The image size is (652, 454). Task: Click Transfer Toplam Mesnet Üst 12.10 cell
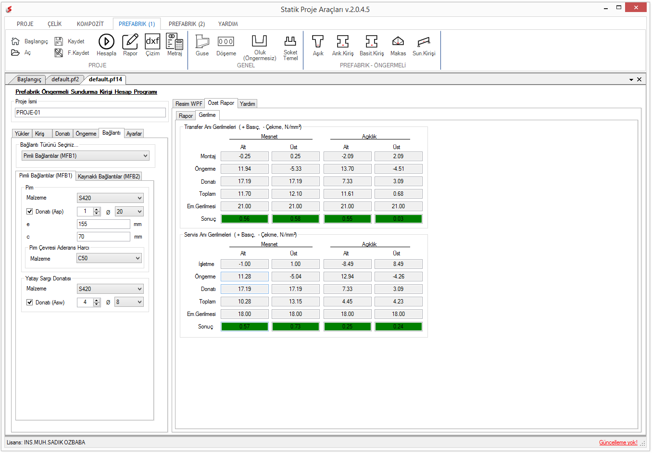[x=296, y=194]
